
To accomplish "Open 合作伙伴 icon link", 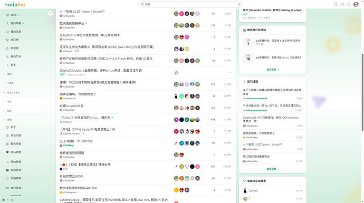I will tap(7, 188).
